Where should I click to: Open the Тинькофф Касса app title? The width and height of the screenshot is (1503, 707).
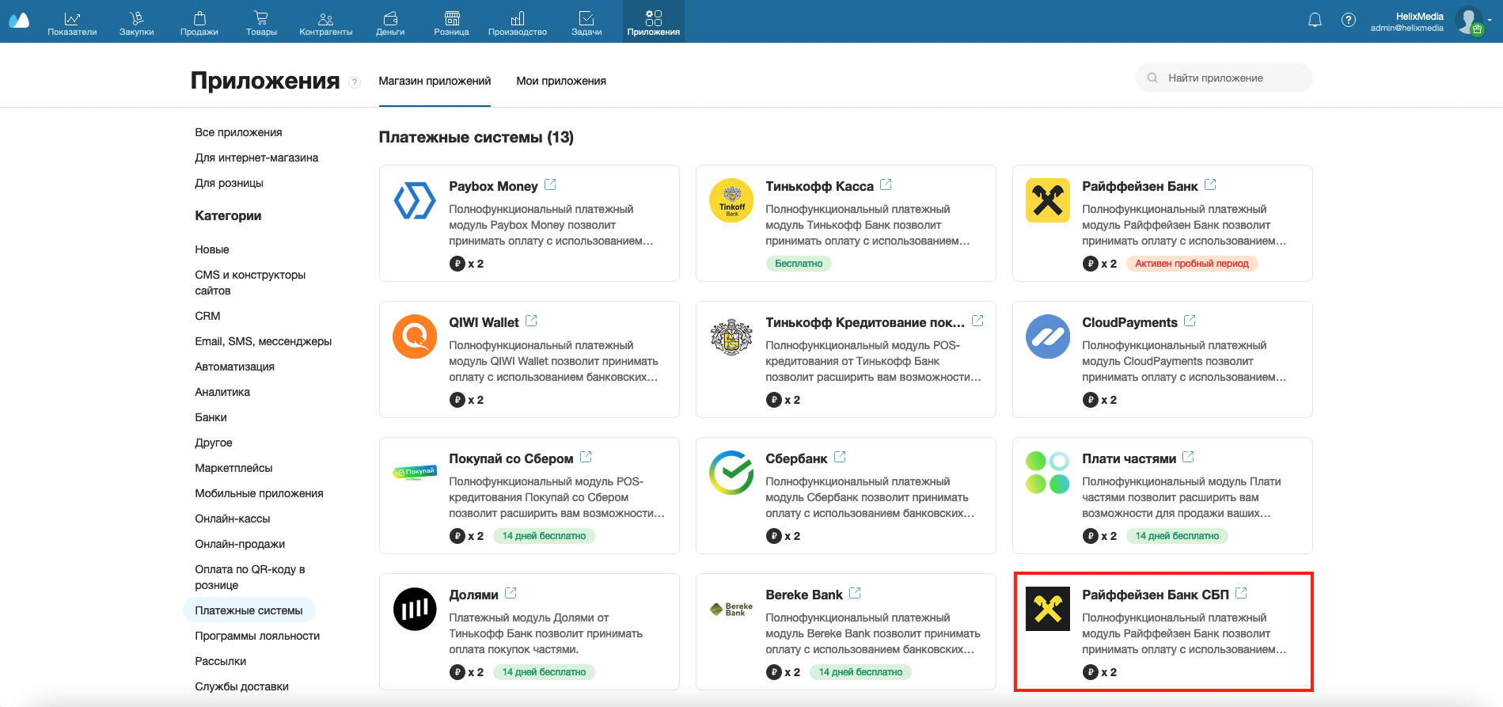pyautogui.click(x=819, y=186)
